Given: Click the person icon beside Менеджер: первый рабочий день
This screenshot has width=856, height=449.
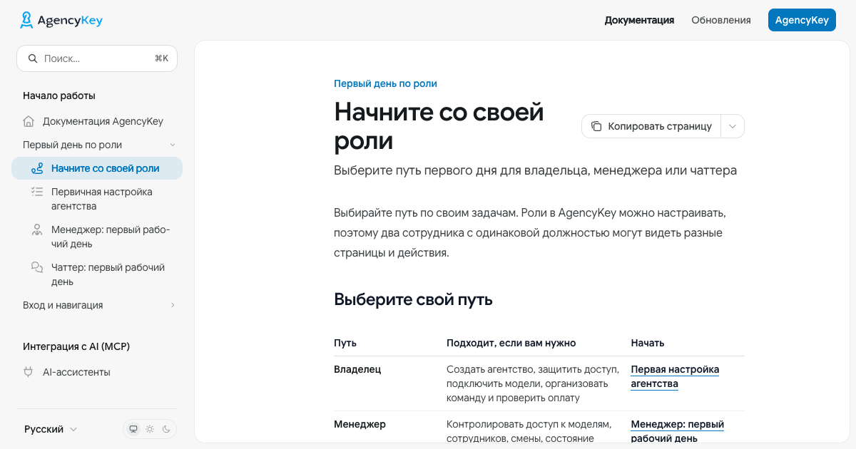Looking at the screenshot, I should [x=37, y=229].
